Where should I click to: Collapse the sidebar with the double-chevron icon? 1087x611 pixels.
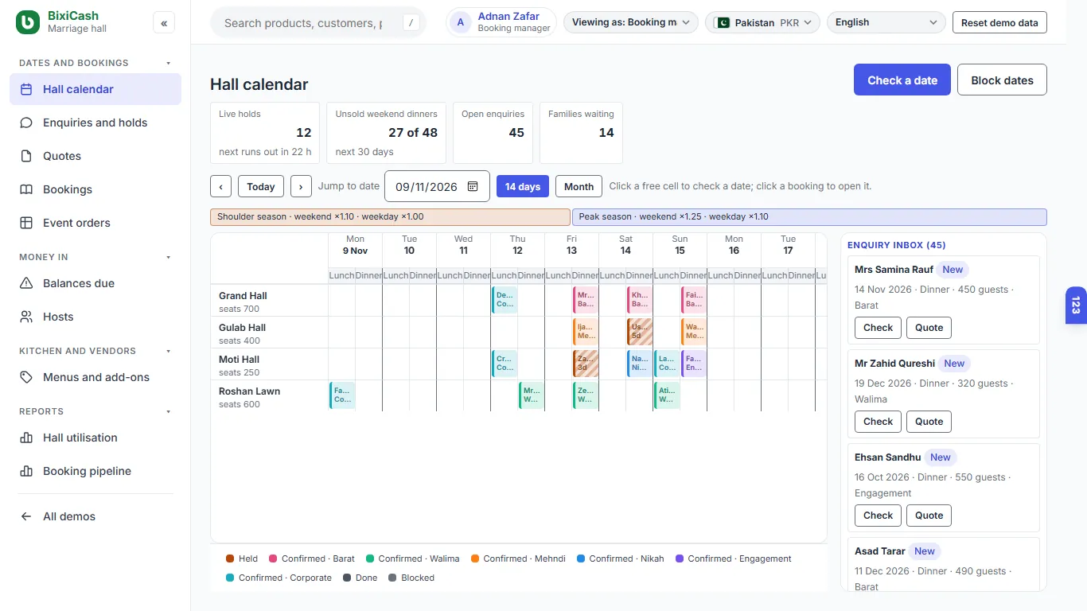tap(164, 23)
